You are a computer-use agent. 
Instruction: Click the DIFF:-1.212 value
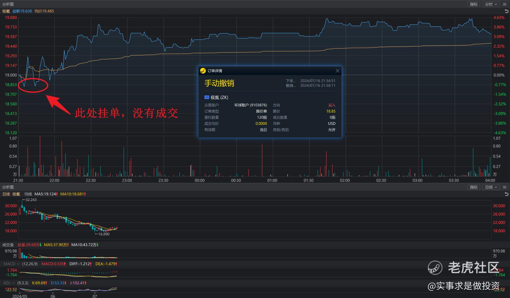(81, 264)
